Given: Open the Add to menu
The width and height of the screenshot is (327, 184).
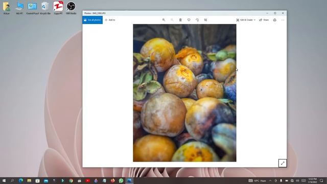Looking at the screenshot, I should [x=110, y=20].
